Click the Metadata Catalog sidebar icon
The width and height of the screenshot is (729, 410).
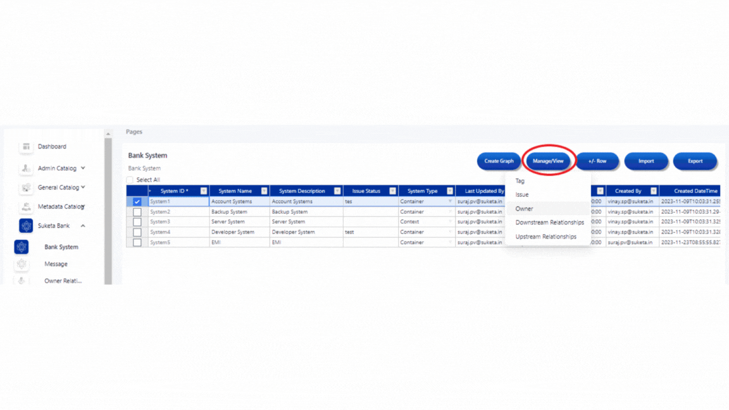click(x=26, y=207)
